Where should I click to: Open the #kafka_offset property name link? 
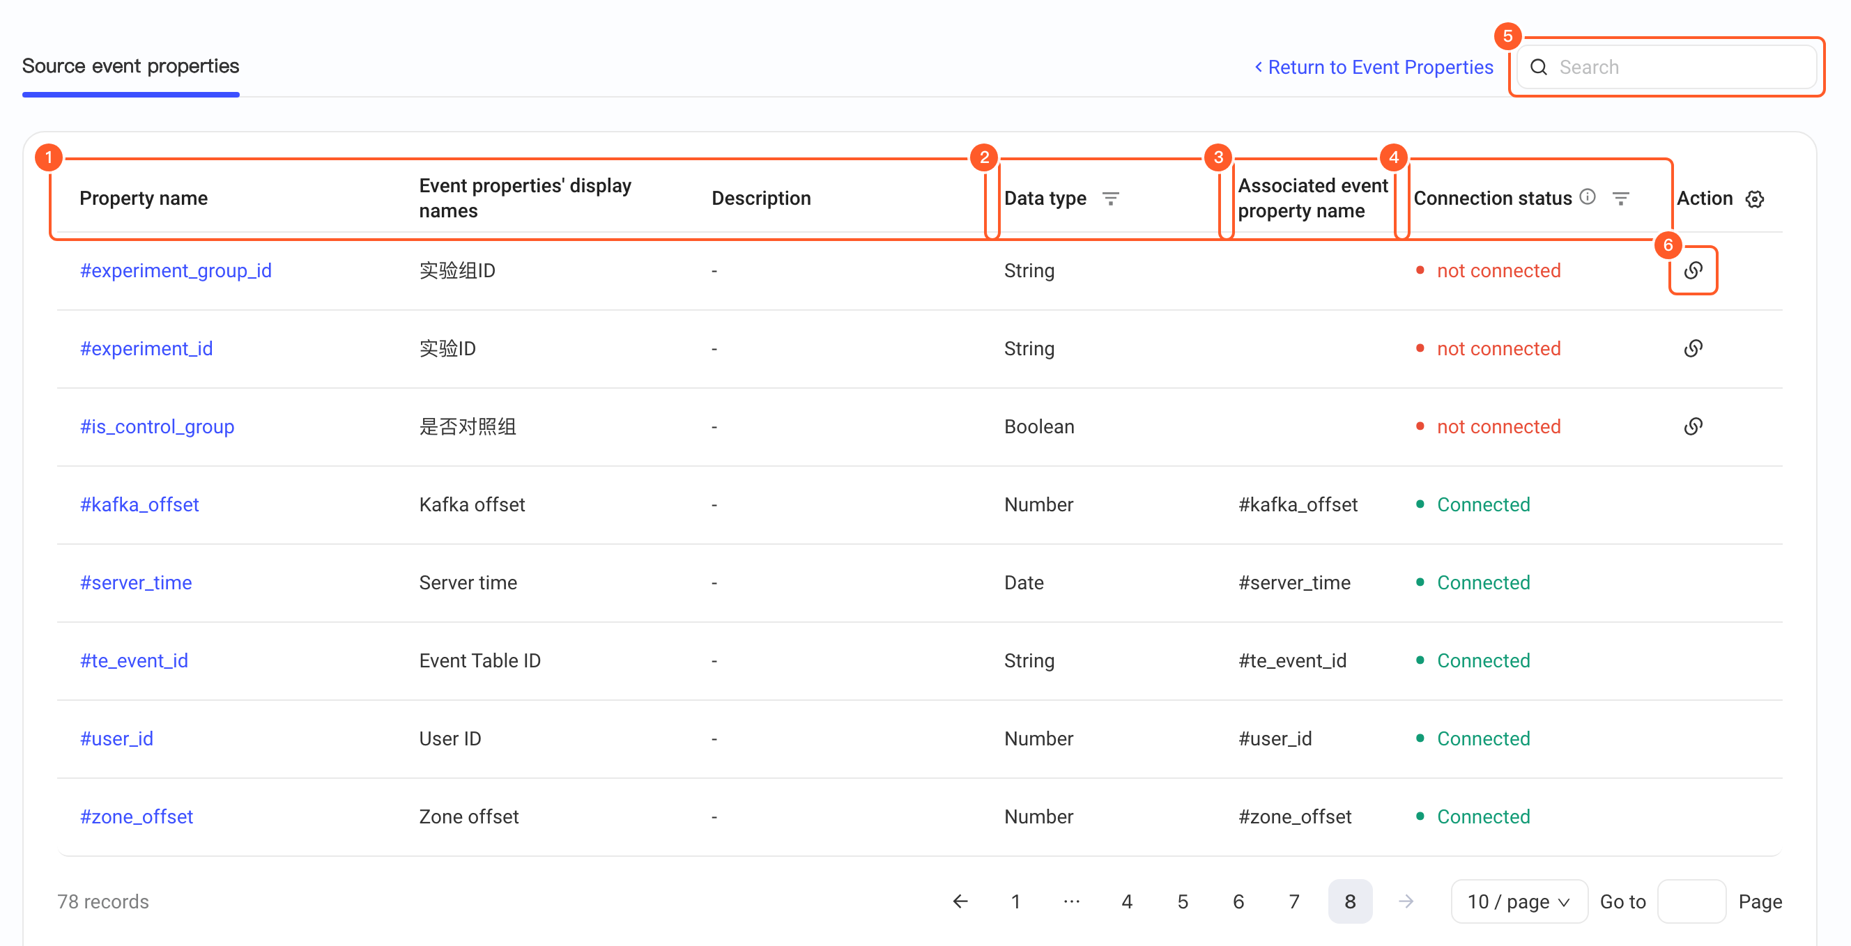tap(139, 504)
